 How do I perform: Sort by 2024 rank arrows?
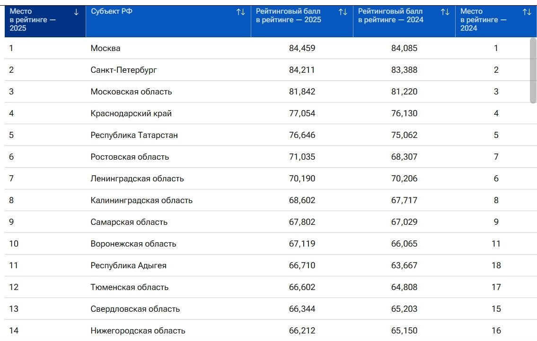[x=527, y=12]
